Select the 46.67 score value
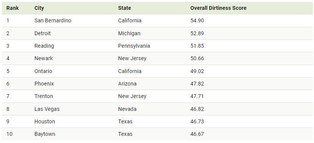Image resolution: width=314 pixels, height=143 pixels. 197,134
